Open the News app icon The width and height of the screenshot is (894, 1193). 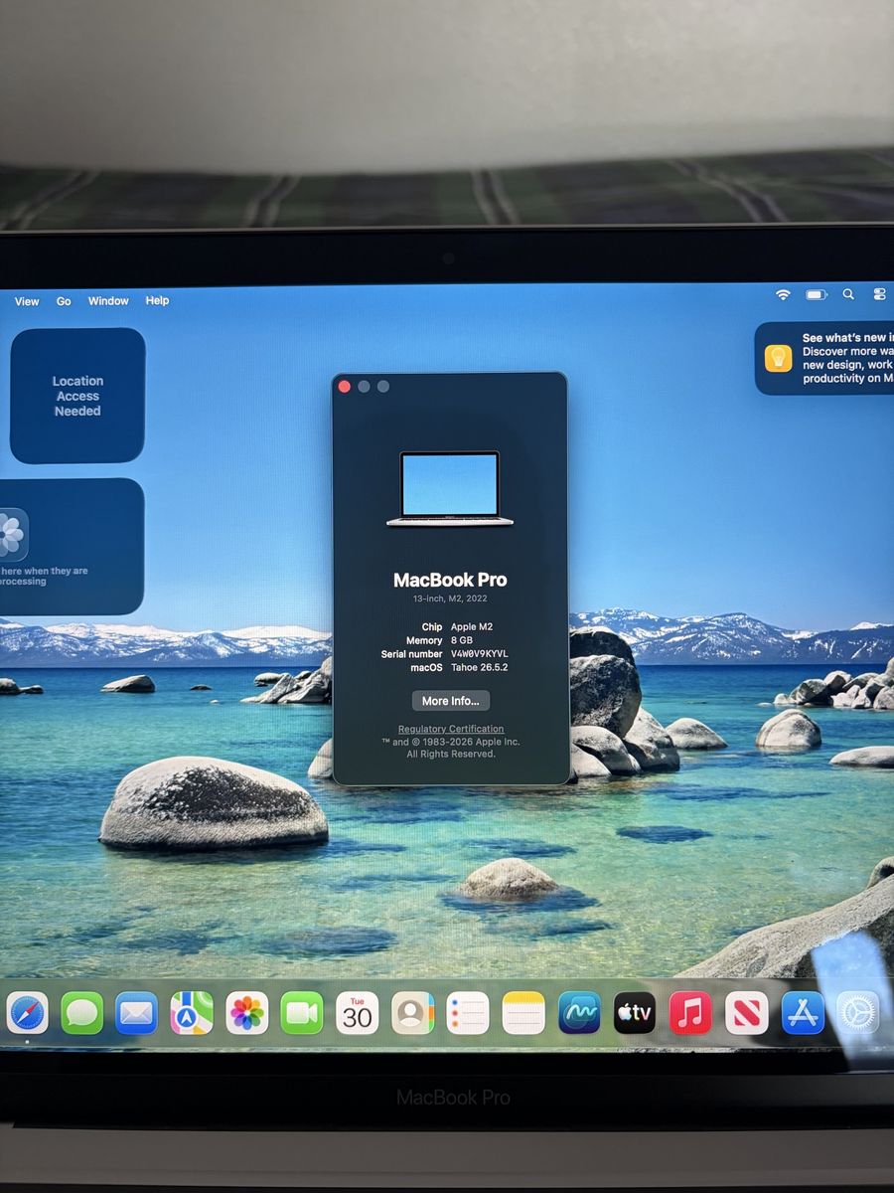[x=746, y=1013]
